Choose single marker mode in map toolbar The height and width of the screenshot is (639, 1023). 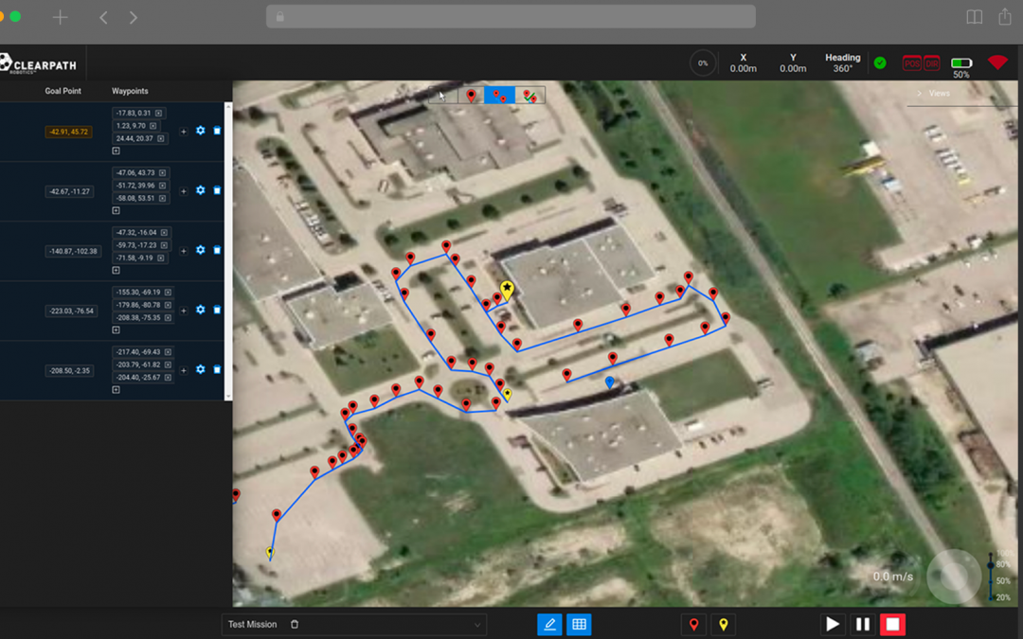[x=471, y=95]
